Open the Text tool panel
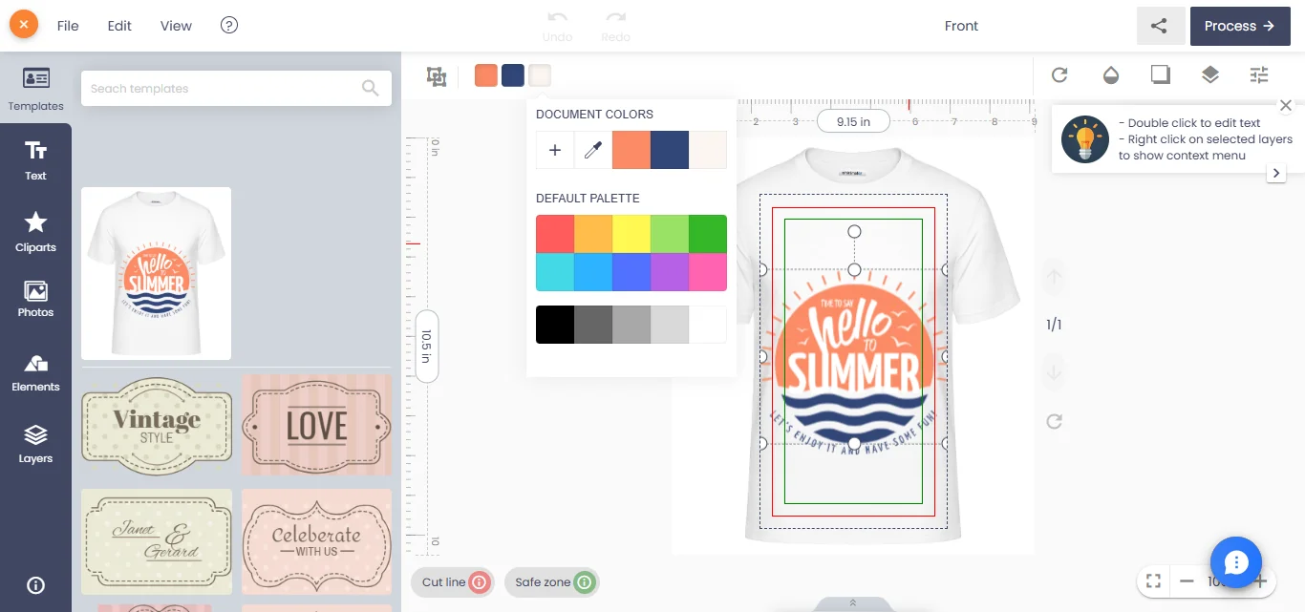The image size is (1305, 612). (35, 160)
